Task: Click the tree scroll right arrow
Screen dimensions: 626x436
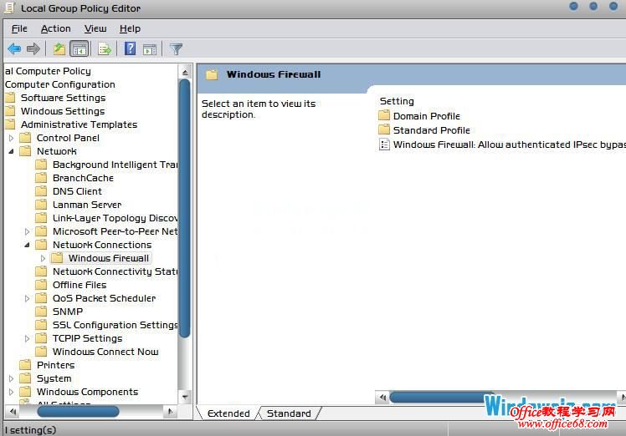Action: (x=171, y=411)
